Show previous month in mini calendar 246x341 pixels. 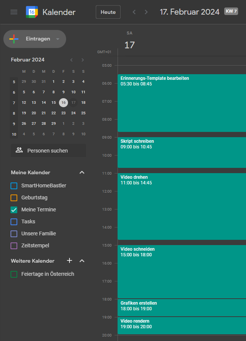coord(71,60)
